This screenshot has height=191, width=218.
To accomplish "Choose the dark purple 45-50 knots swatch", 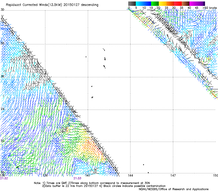I will click(x=201, y=4).
